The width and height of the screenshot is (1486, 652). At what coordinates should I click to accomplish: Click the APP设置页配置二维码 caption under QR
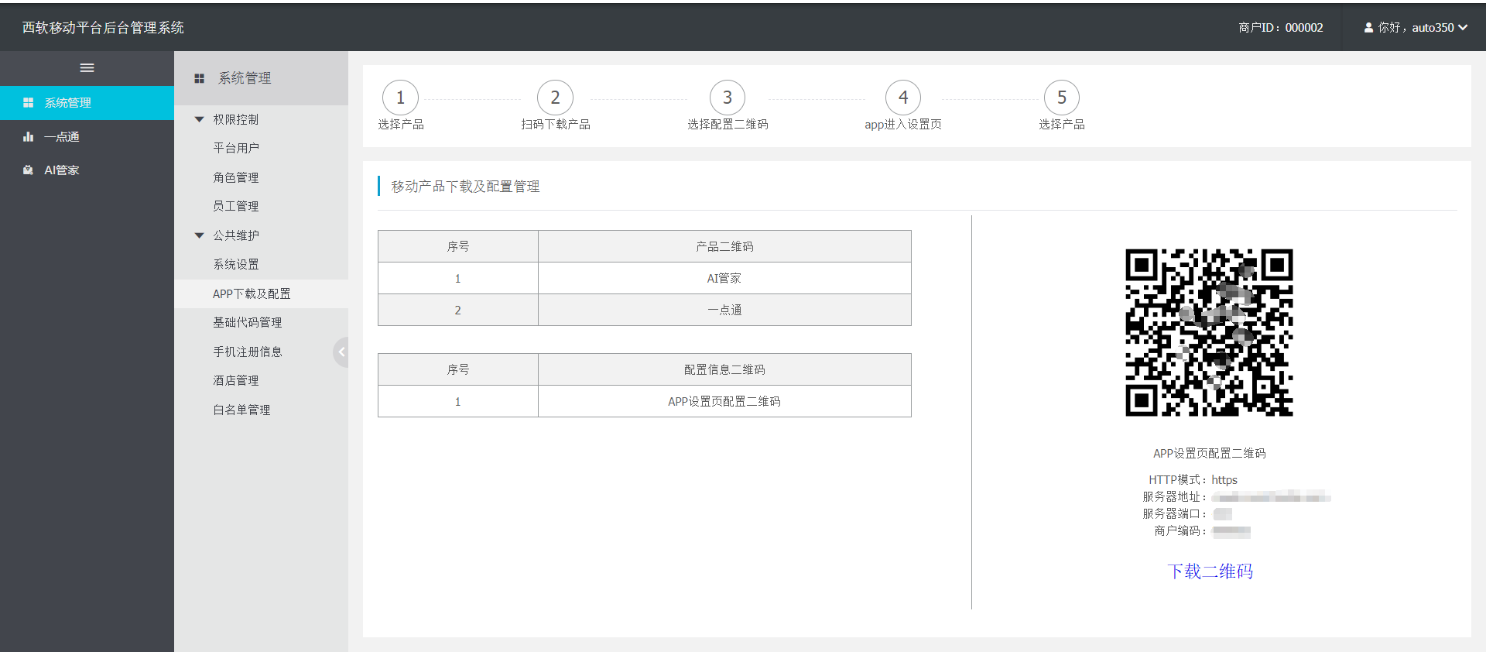click(1210, 454)
